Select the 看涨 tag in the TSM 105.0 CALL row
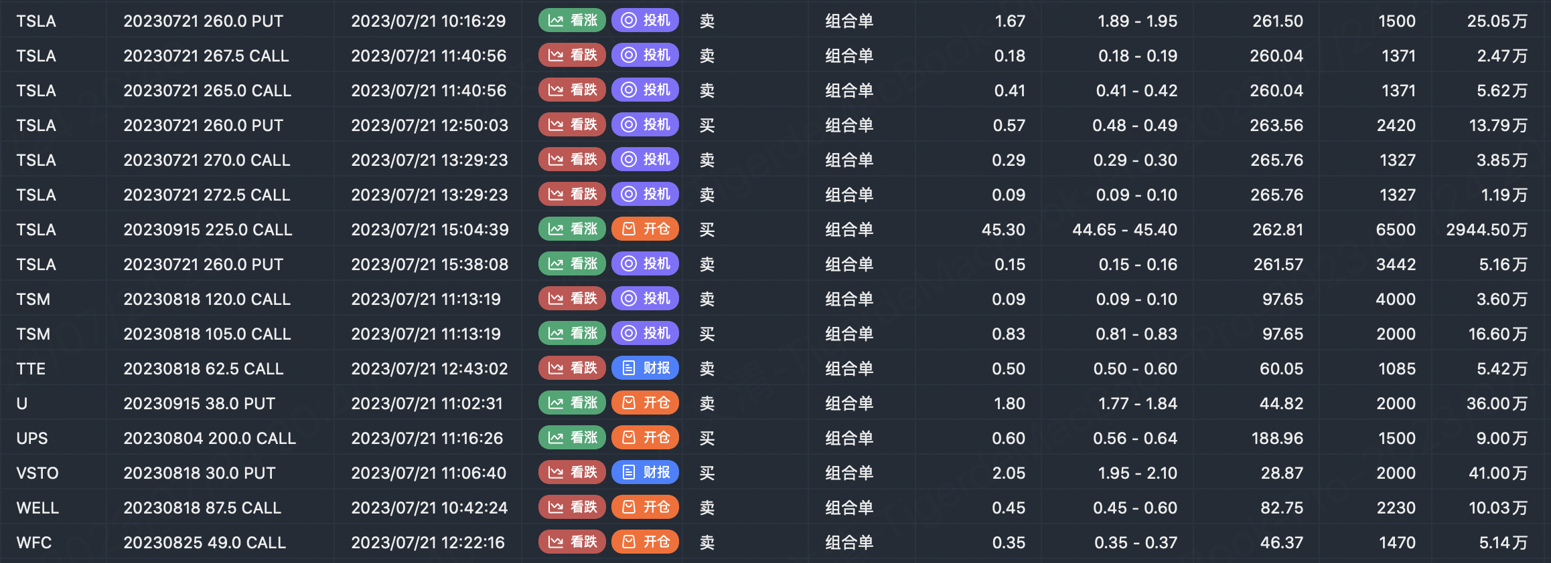Viewport: 1551px width, 563px height. [x=572, y=334]
